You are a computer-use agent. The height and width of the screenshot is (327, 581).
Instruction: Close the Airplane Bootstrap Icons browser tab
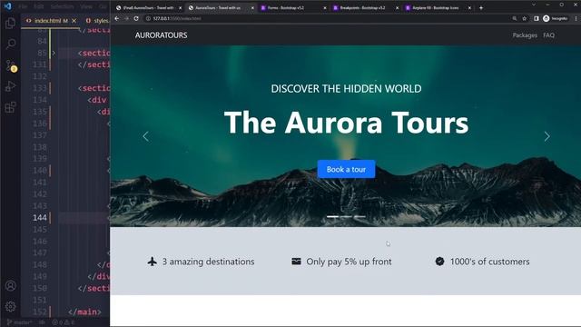469,8
